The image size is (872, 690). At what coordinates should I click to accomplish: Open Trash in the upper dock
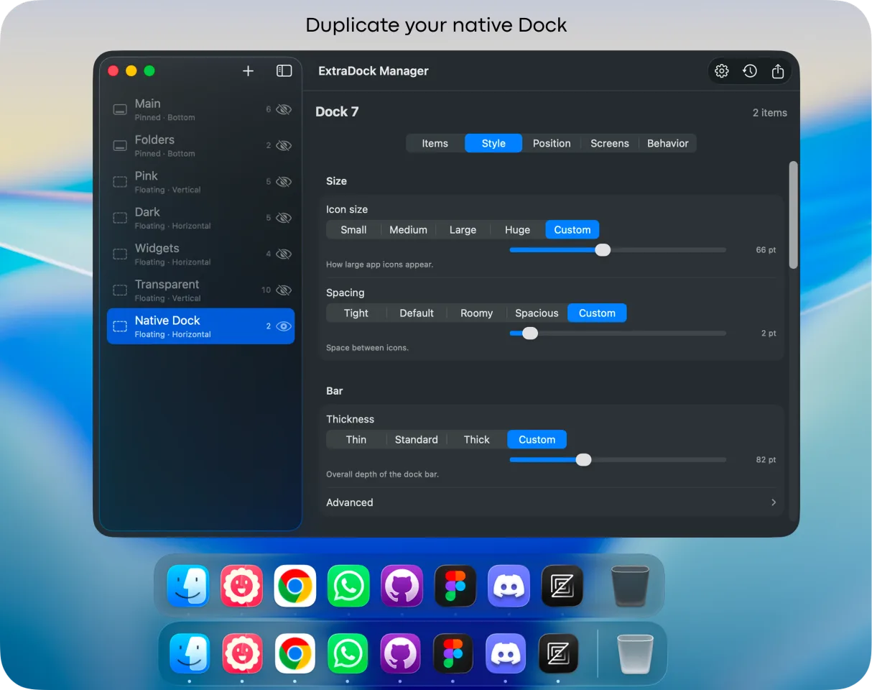tap(630, 586)
